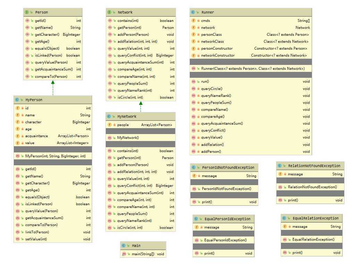The image size is (357, 266).
Task: Click message field in EqualPersonIdException
Action: pyautogui.click(x=223, y=227)
